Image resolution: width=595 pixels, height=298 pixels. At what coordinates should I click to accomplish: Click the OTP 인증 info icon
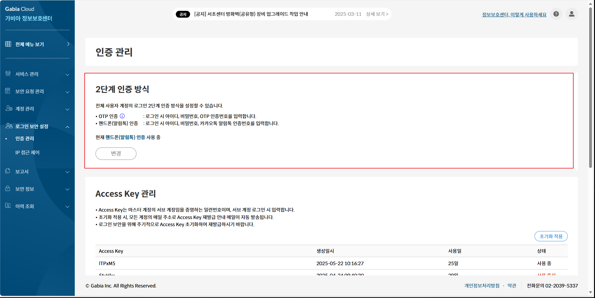(122, 116)
